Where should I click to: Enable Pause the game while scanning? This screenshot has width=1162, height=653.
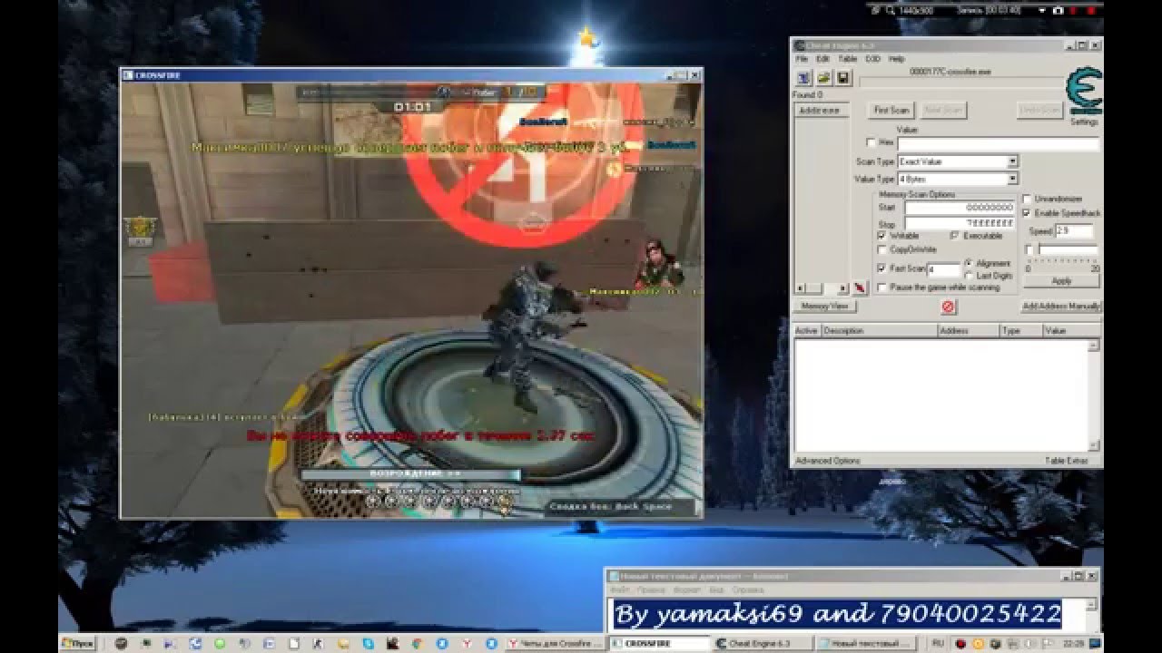tap(882, 288)
